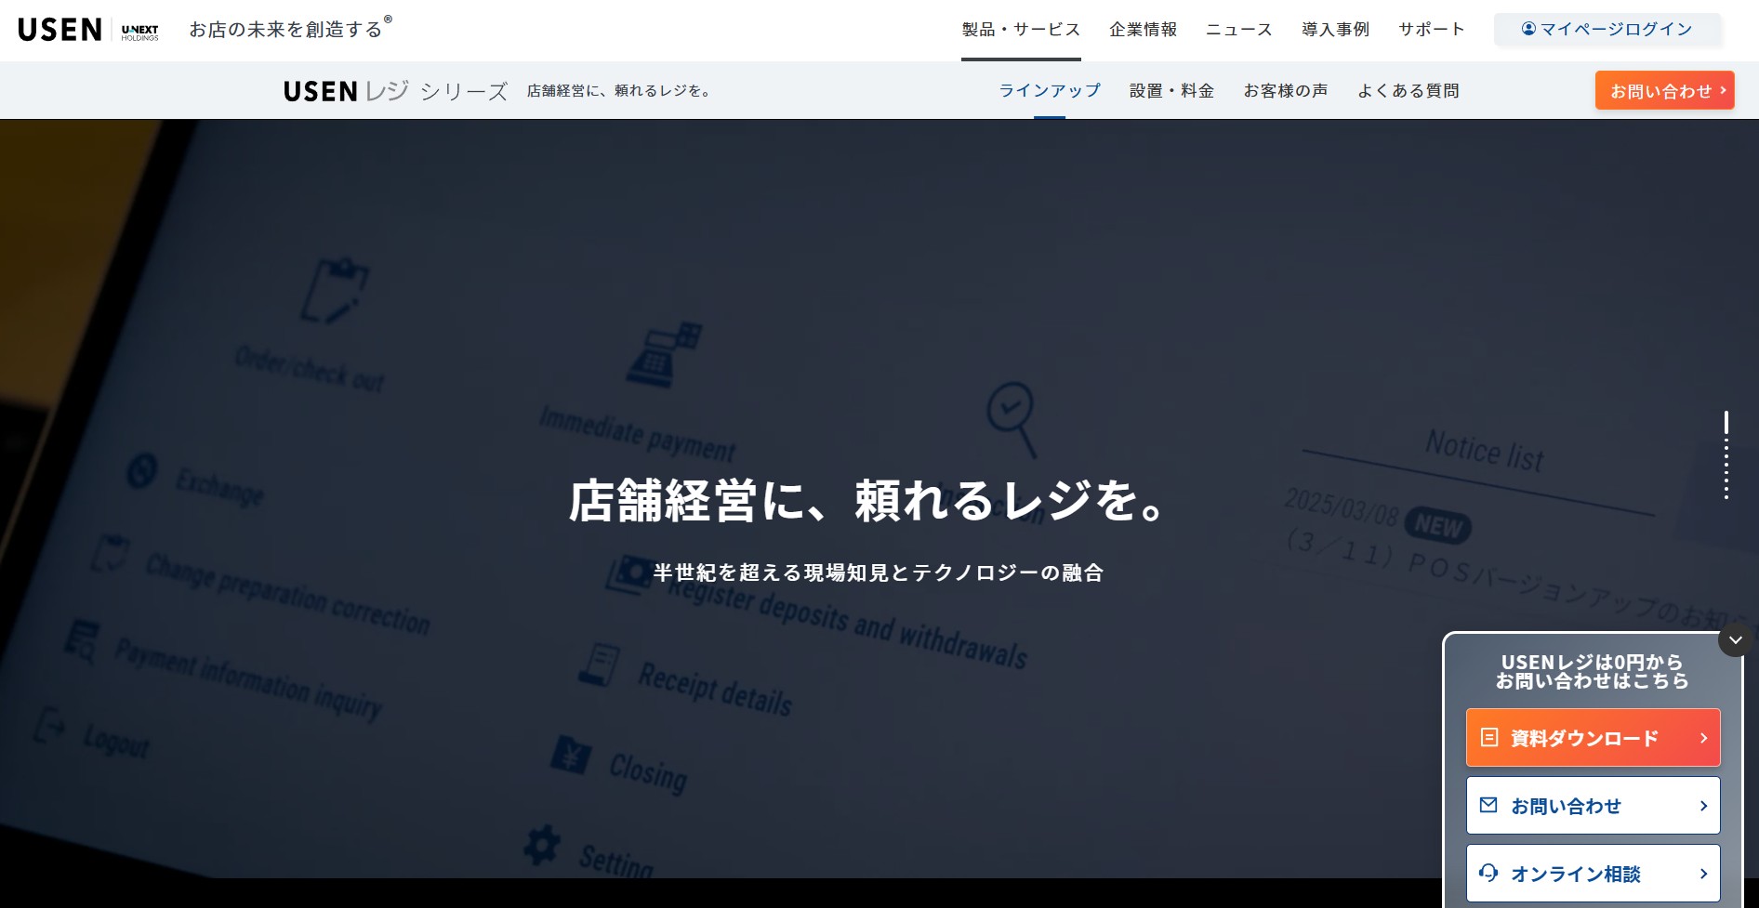
Task: Click chevron on オンライン相談 button
Action: point(1703,874)
